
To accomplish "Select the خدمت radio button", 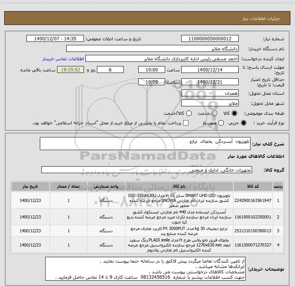I will click(215, 113).
